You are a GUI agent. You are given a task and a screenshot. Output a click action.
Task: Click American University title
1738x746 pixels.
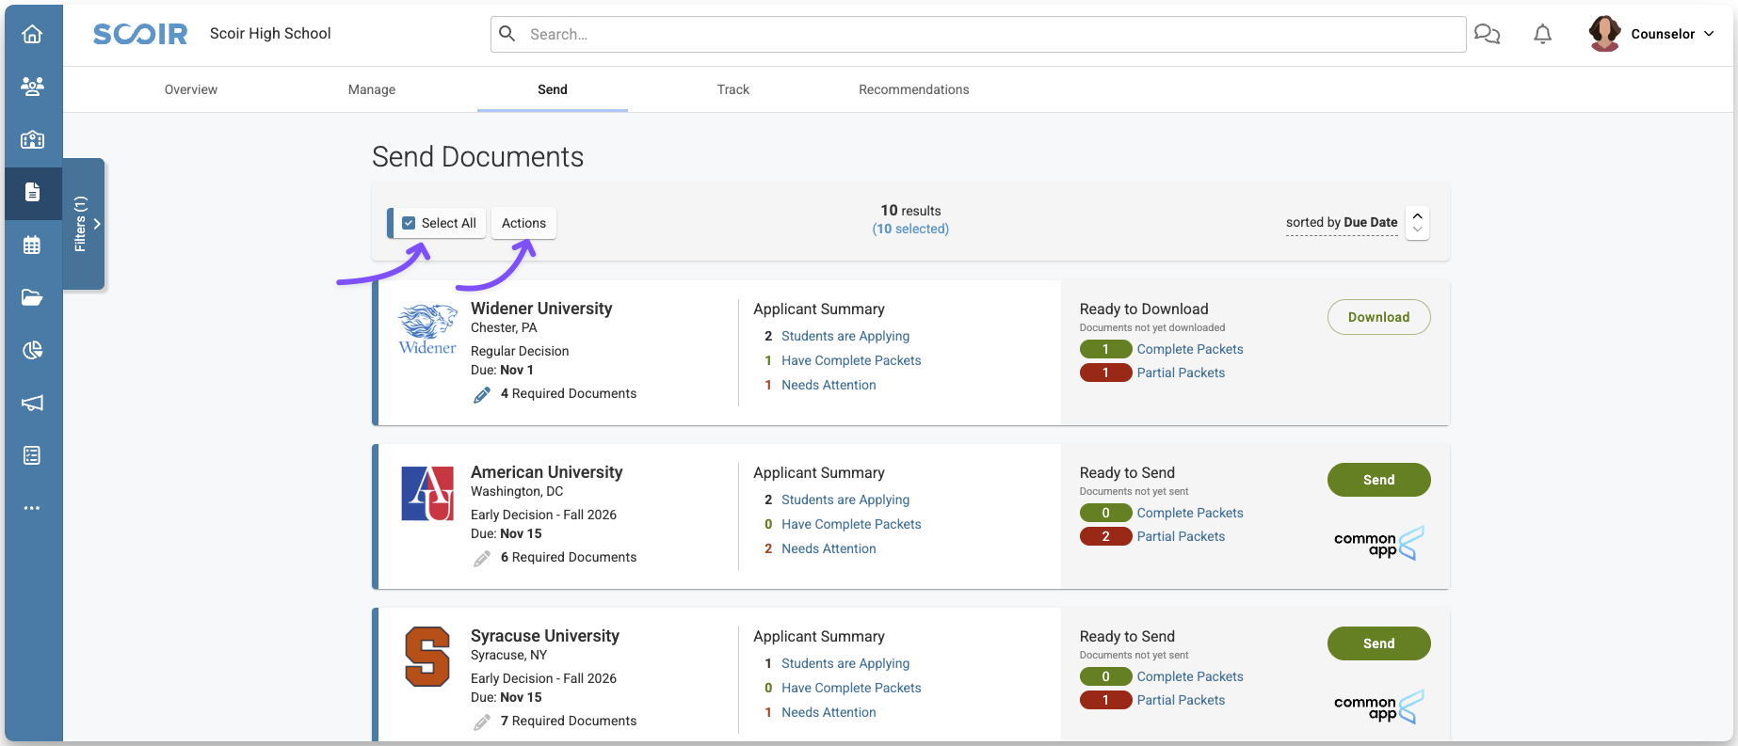[x=547, y=472]
